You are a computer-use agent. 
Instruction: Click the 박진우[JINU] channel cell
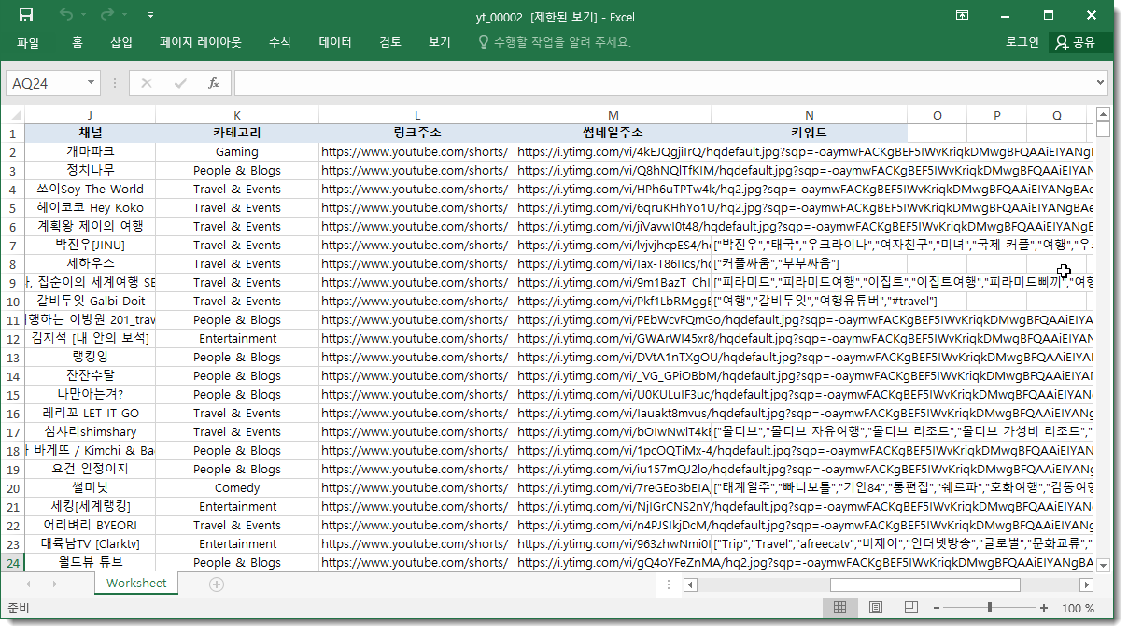90,245
